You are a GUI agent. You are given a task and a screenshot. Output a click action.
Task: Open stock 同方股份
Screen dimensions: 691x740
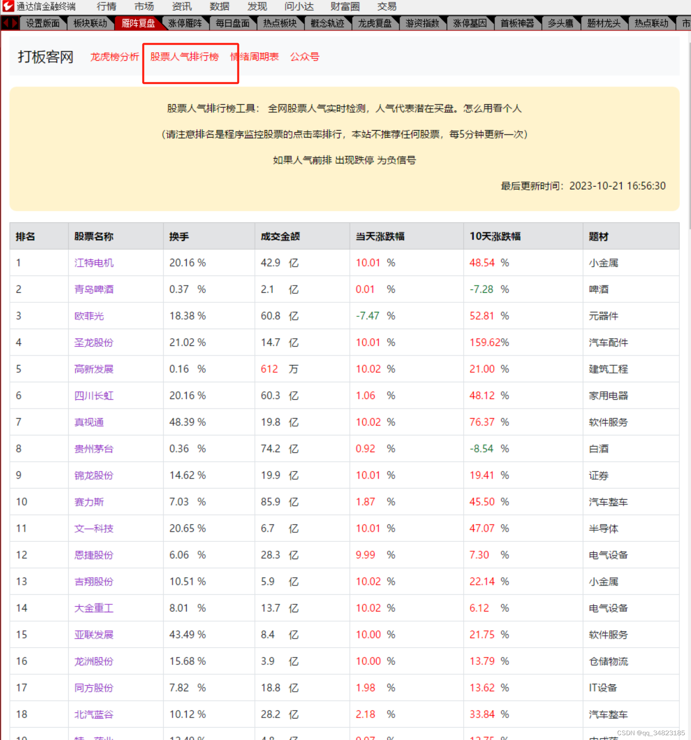point(94,688)
